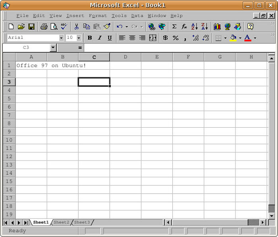Click the Cut scissors icon
This screenshot has width=278, height=237.
click(x=76, y=27)
